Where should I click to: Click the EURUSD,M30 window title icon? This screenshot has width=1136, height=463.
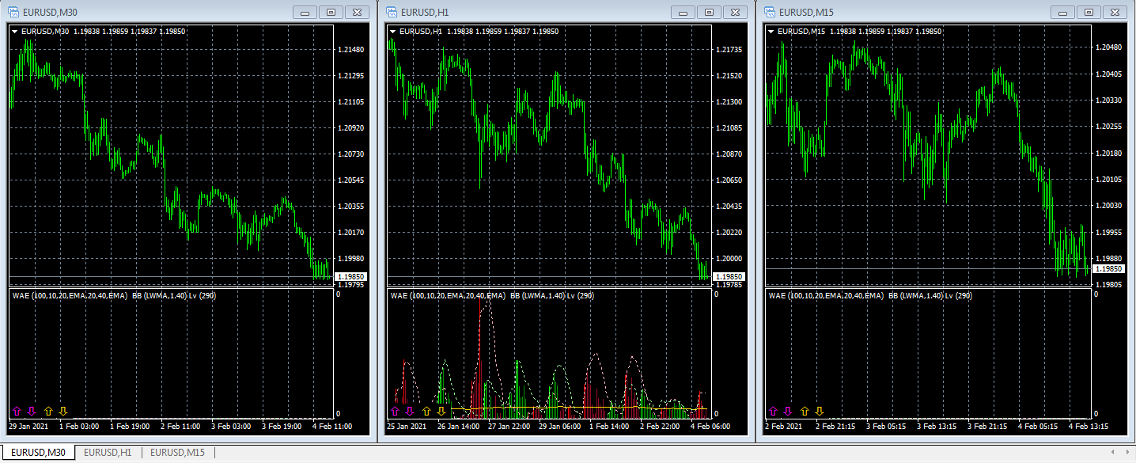pyautogui.click(x=14, y=12)
